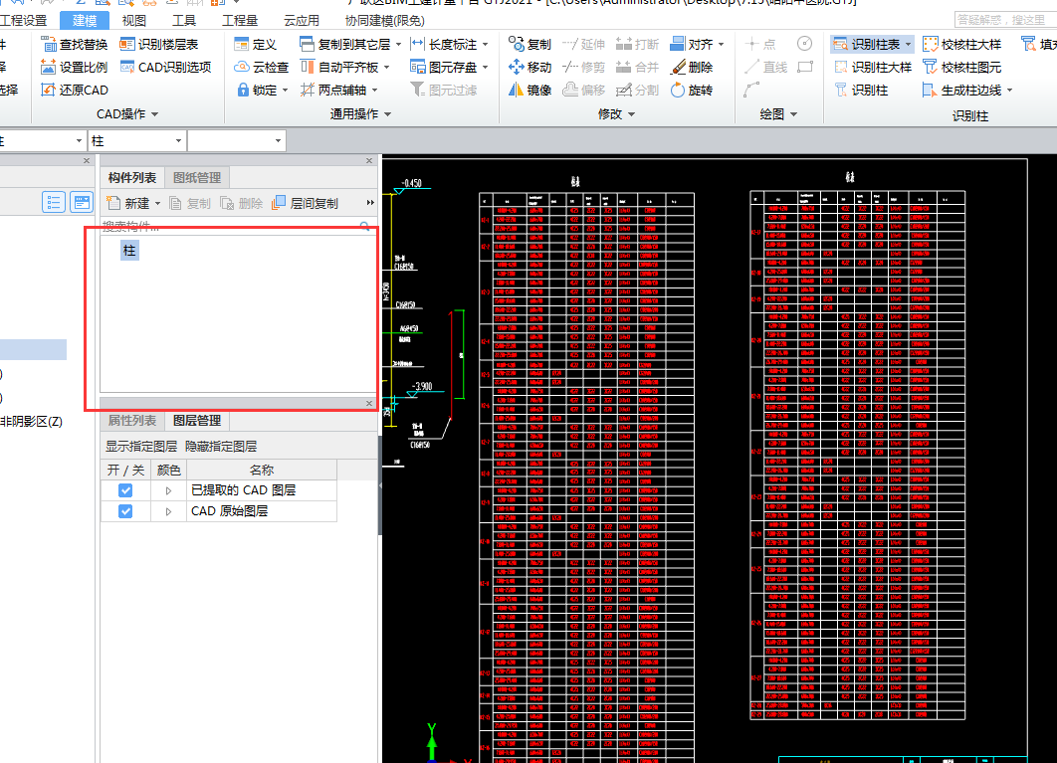Close the 构件列表 panel
This screenshot has height=763, width=1057.
(x=369, y=160)
